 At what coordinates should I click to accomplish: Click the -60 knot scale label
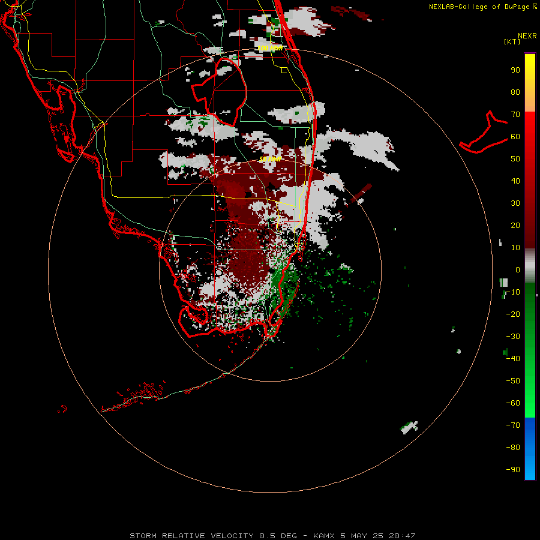tap(513, 403)
